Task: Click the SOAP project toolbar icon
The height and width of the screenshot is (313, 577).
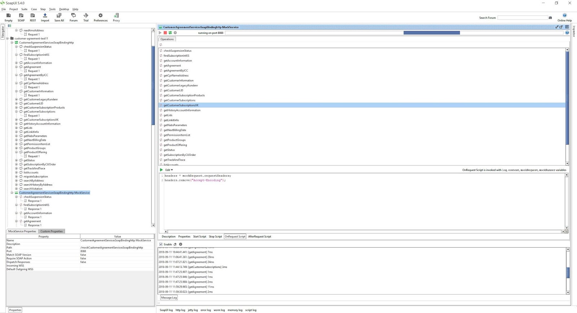Action: (21, 17)
